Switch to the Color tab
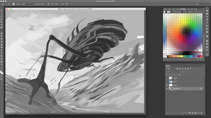Viewport: 211px width, 118px height. (196, 9)
